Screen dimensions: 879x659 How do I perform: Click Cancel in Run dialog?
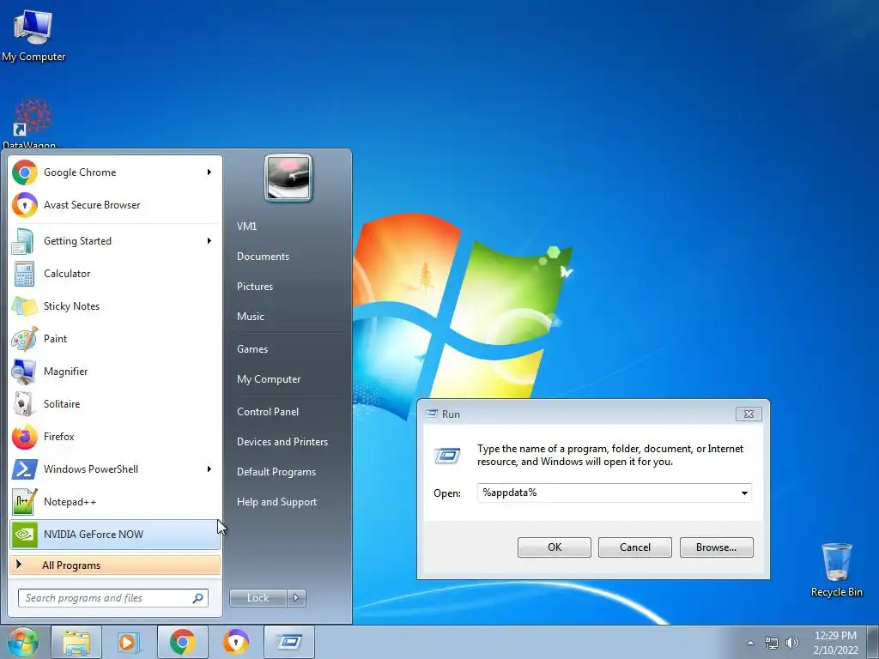click(x=635, y=547)
